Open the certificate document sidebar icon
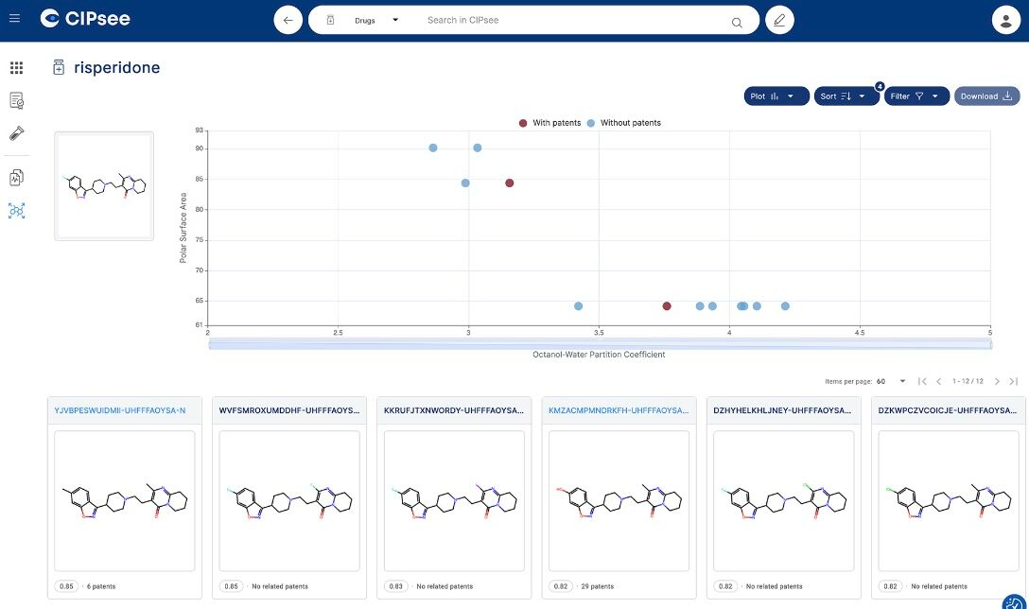Viewport: 1029px width, 609px height. pos(16,100)
